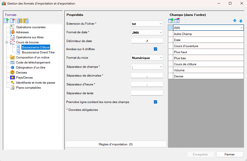Screen dimensions: 247x161
Task: Remove a field with the red-minus column icon
Action: pyautogui.click(x=177, y=21)
